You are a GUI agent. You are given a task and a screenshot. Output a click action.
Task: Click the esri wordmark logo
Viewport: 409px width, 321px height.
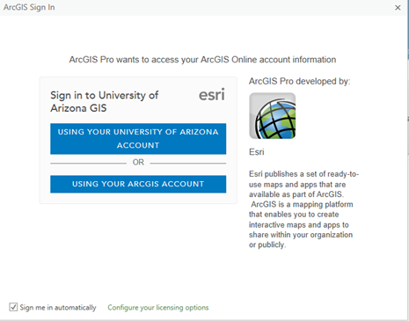(x=212, y=95)
